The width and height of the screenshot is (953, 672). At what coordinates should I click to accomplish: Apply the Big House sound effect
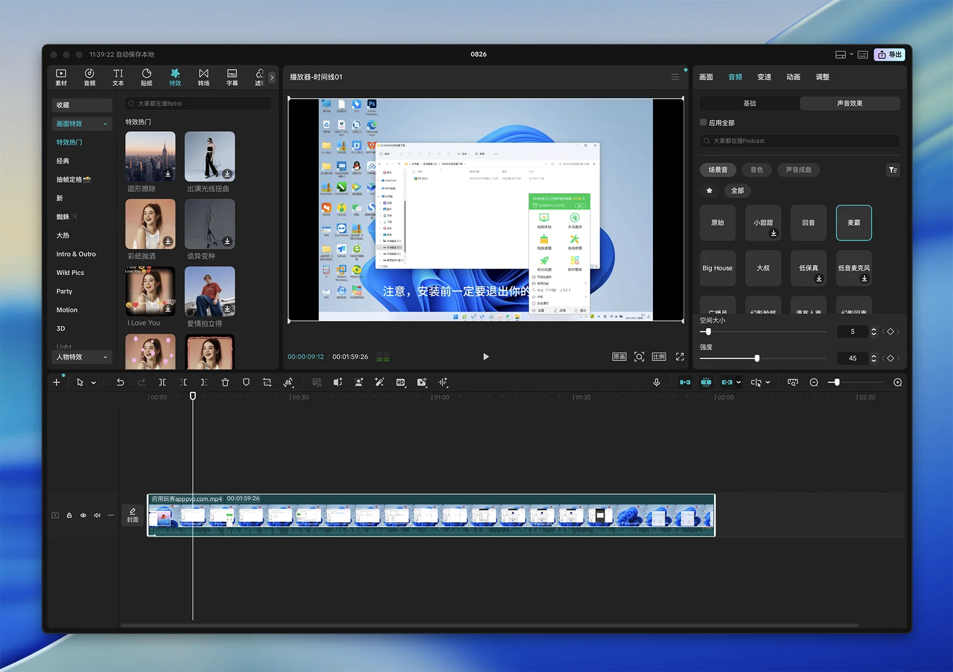click(718, 268)
